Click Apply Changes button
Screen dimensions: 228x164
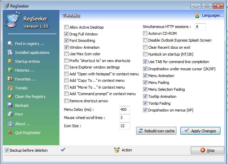click(x=200, y=131)
